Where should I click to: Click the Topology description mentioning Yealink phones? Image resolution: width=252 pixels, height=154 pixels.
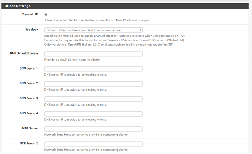[x=109, y=45]
